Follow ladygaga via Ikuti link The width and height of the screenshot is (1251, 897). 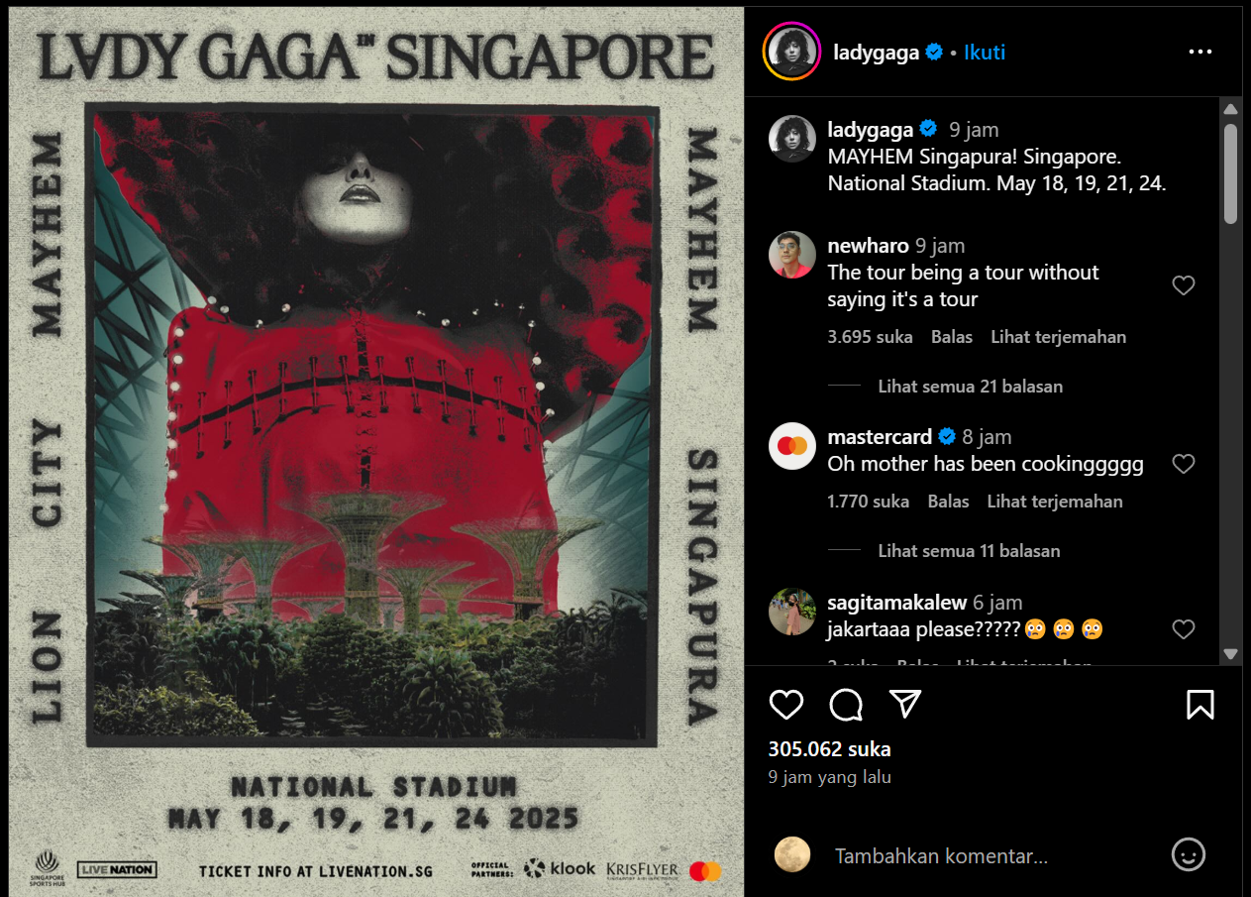click(x=985, y=53)
